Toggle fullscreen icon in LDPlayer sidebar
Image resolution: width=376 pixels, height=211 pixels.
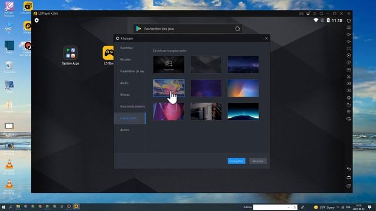pos(348,49)
